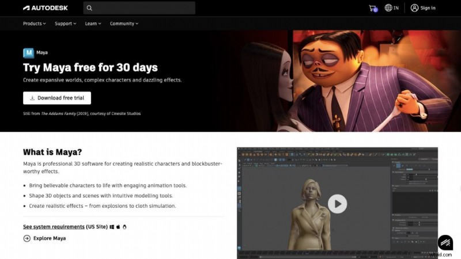
Task: Click the 'What is Maya?' heading
Action: 52,152
